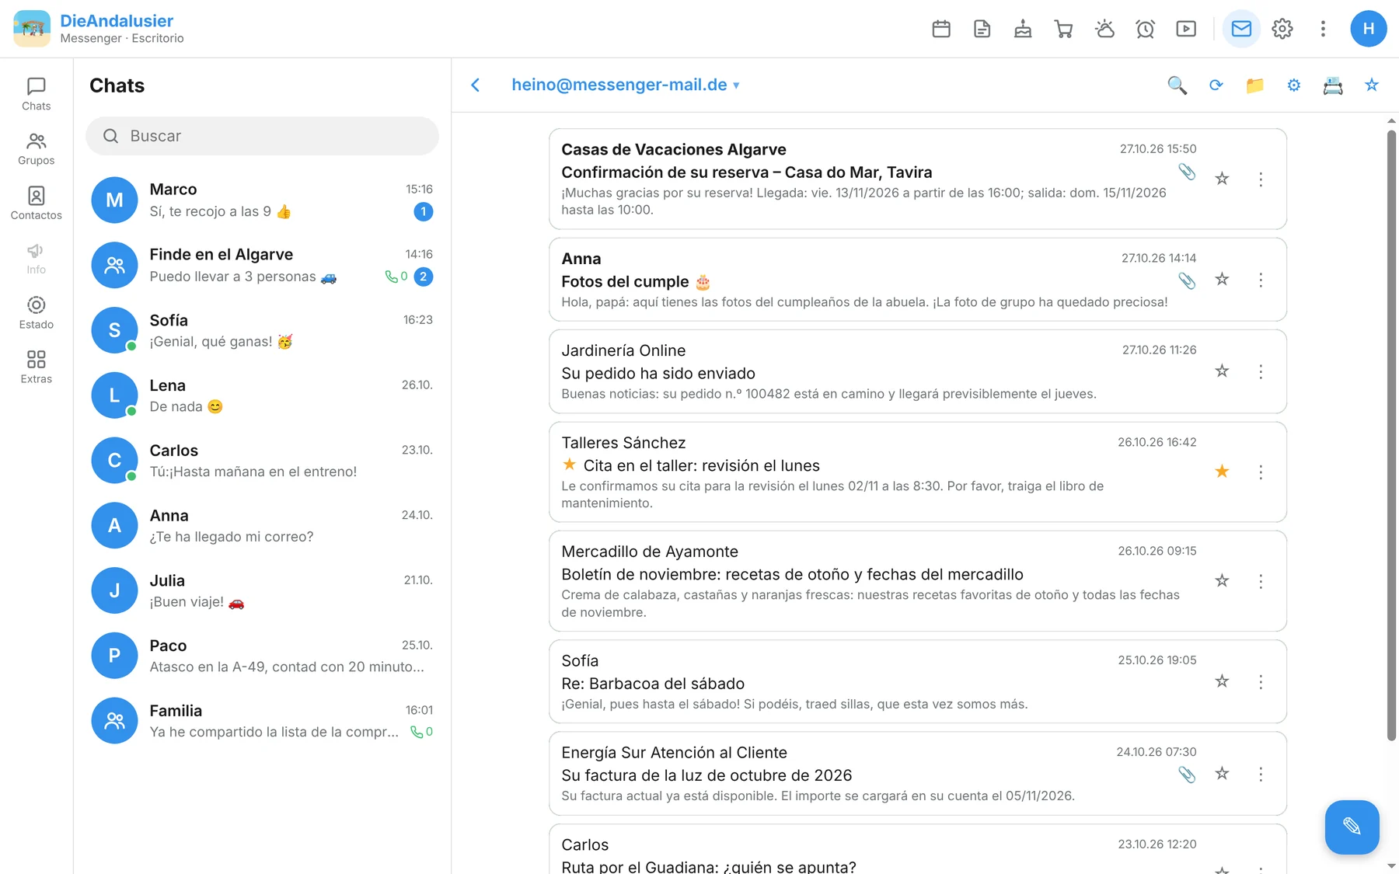Open the profile avatar H

point(1369,29)
